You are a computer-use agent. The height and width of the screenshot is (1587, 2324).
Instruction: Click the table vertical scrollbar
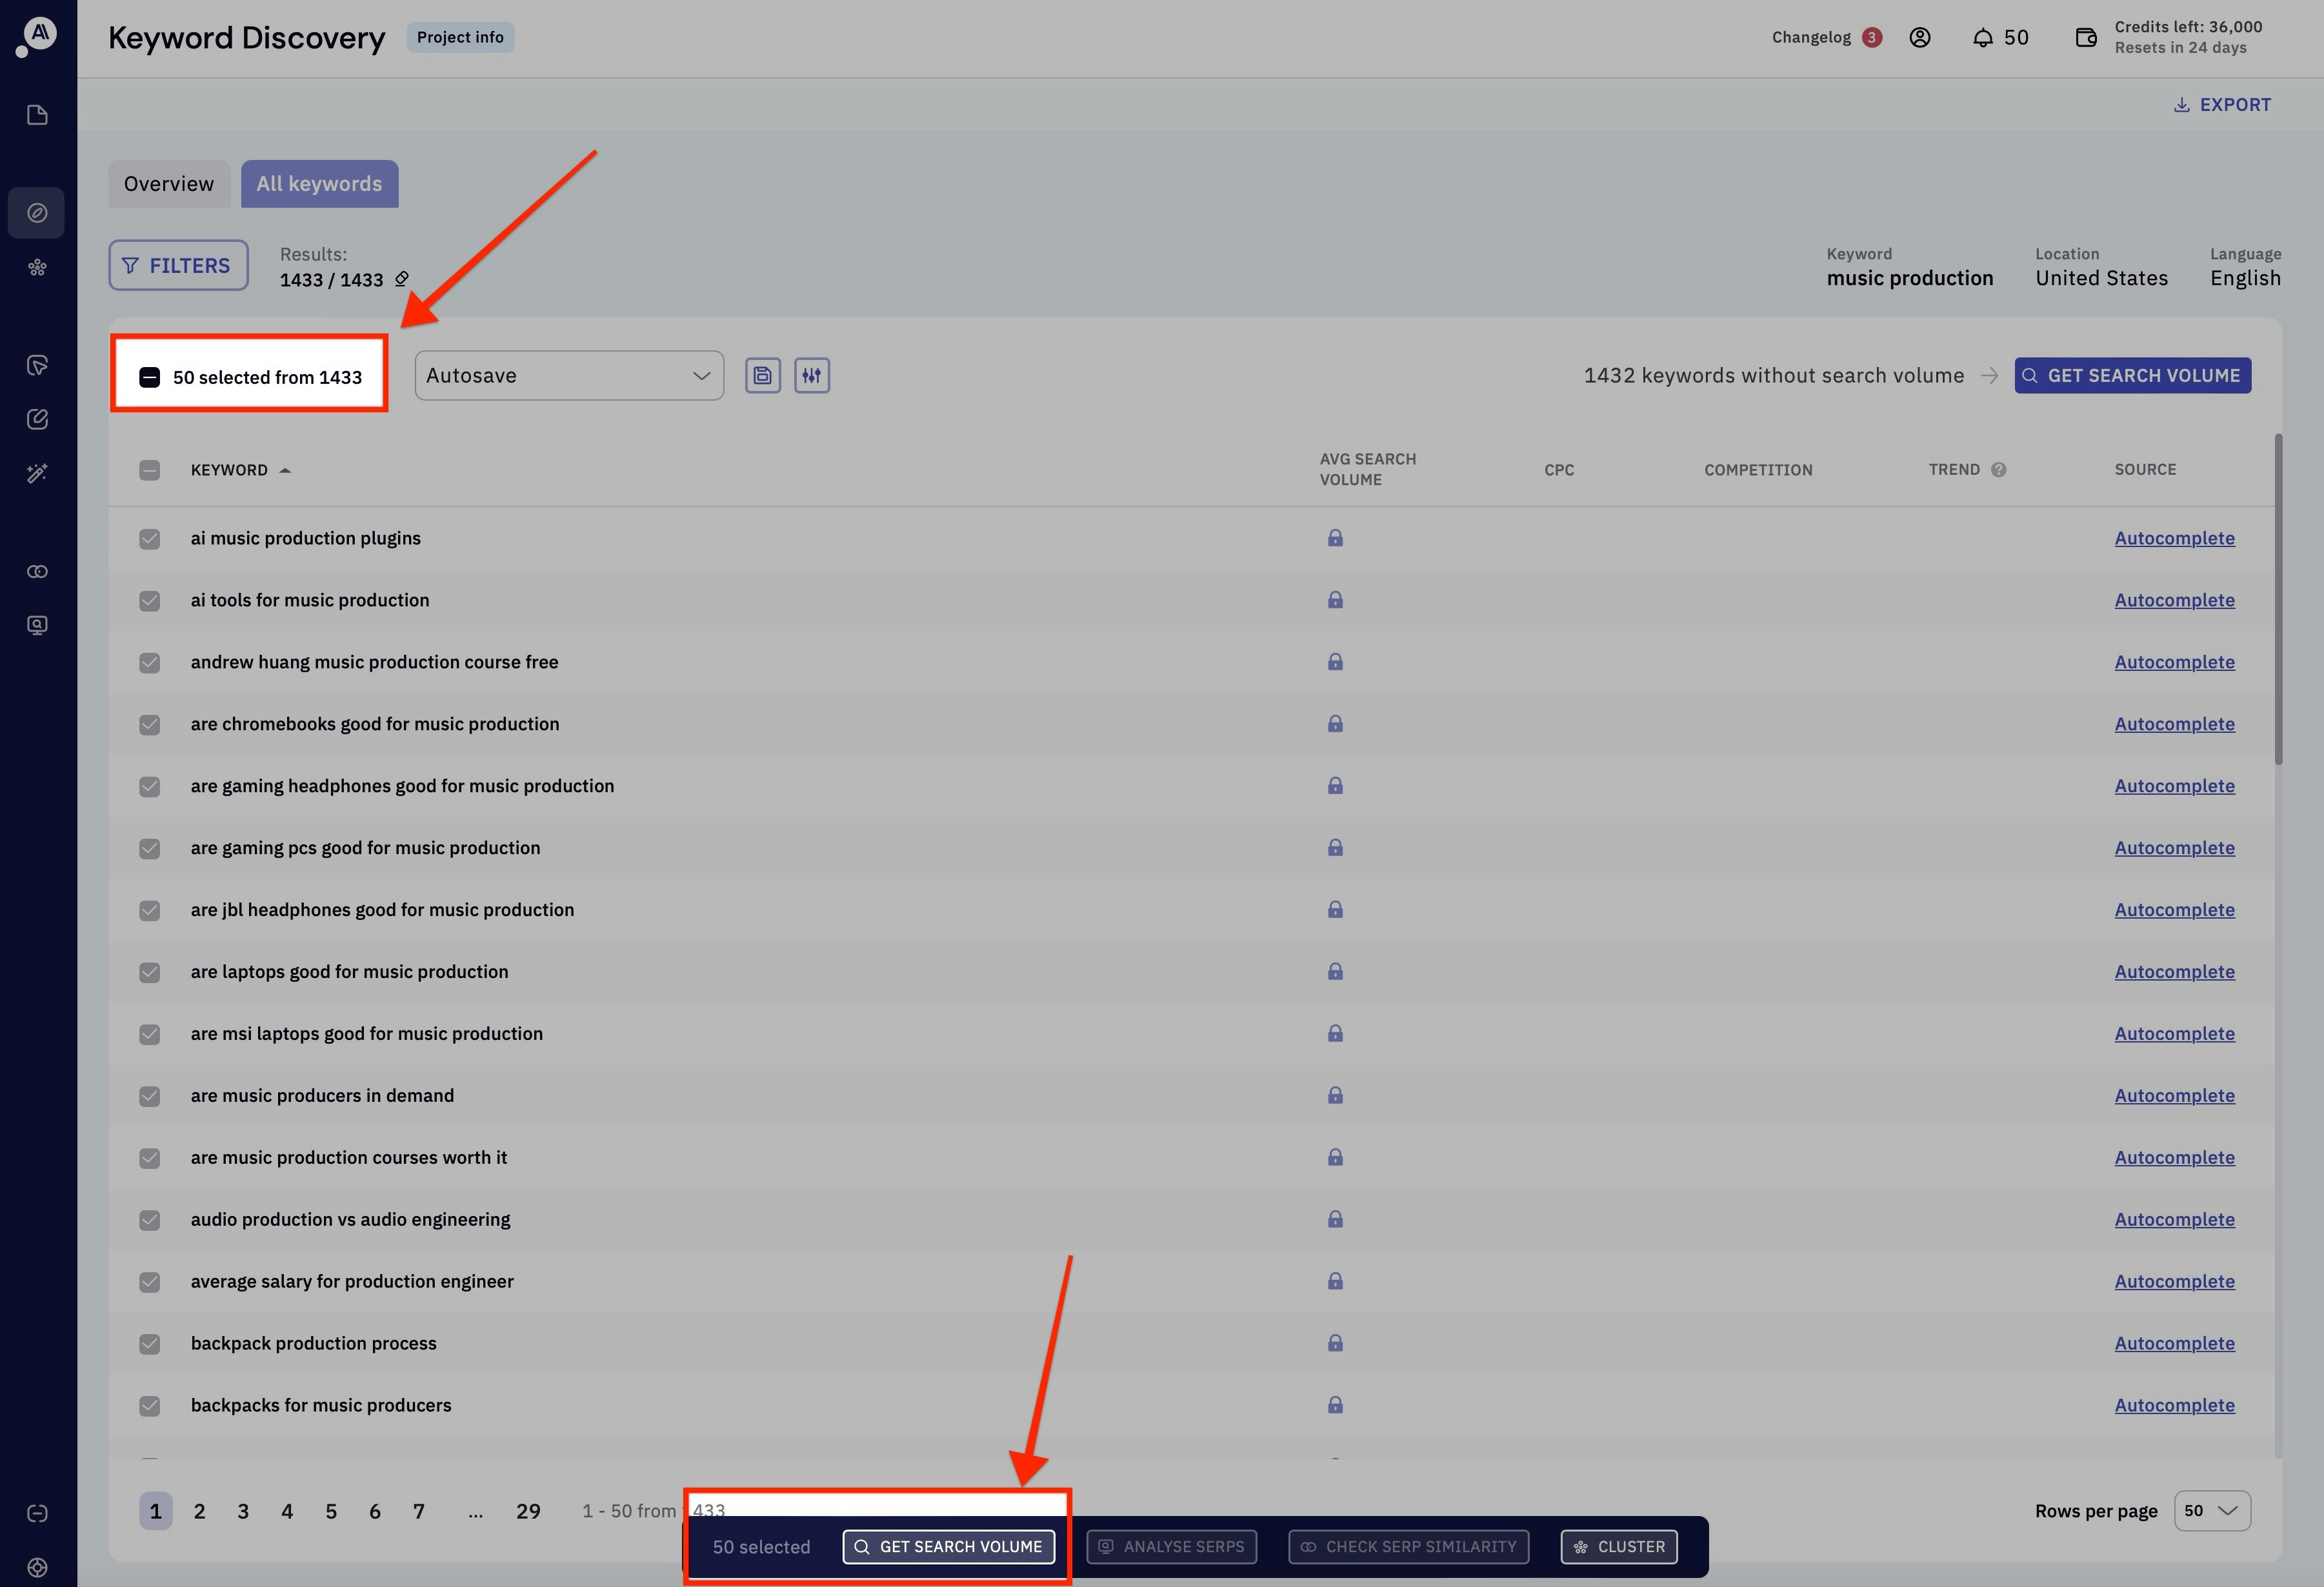click(2278, 600)
